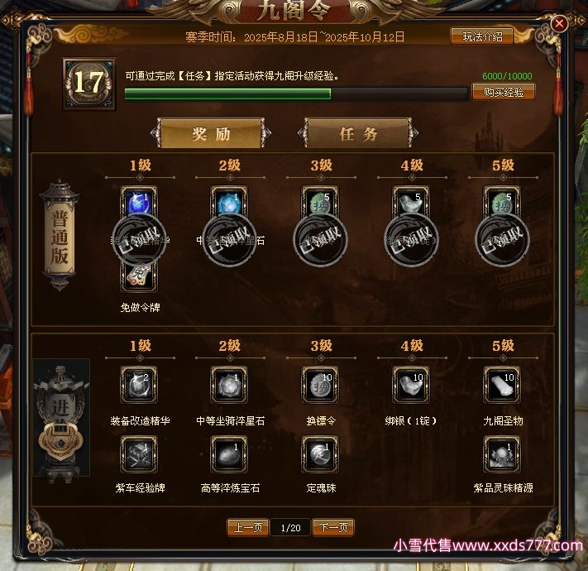588x571 pixels.
Task: Click the 免做令牌 reward icon
Action: (x=139, y=277)
